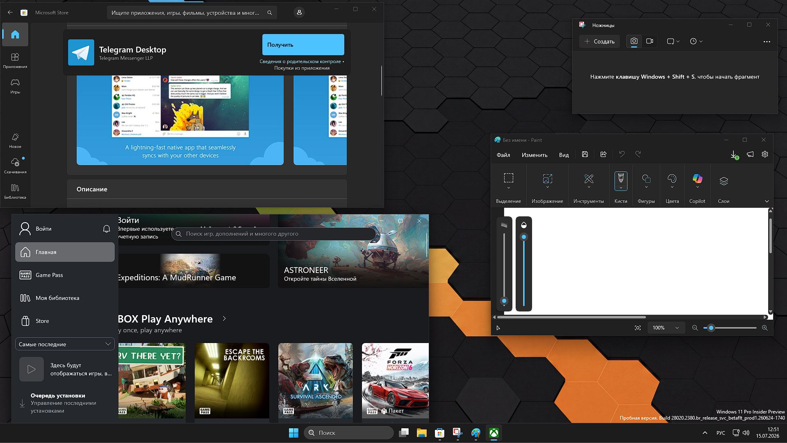Click zoom in magnifier in Paint
Image resolution: width=787 pixels, height=443 pixels.
764,328
